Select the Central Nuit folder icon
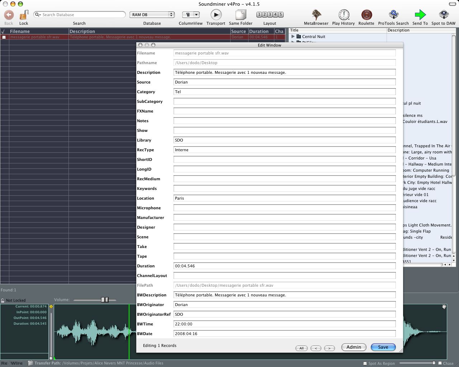Viewport: 459px width, 367px height. point(299,37)
